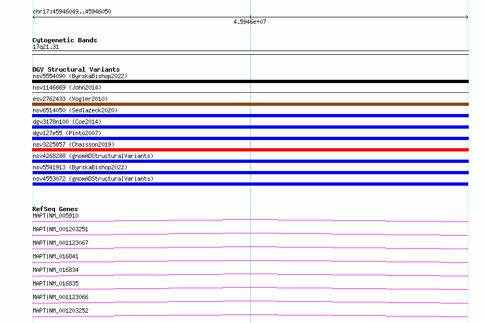Open transcript MAPT|NM_016835 label
Viewport: 484px width, 323px height.
55,283
